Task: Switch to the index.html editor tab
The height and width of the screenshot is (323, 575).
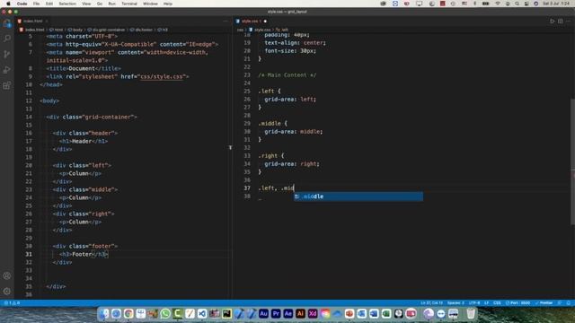Action: click(32, 22)
